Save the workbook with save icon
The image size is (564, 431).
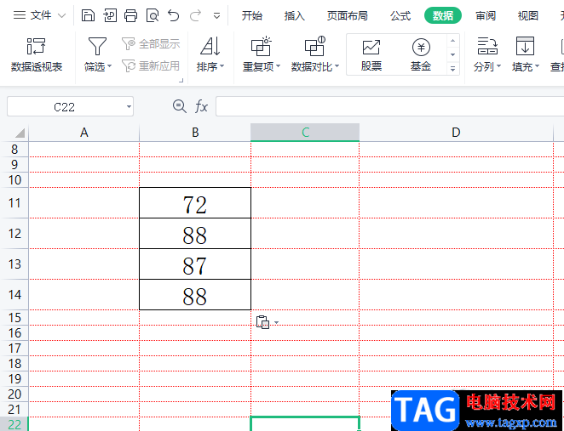(88, 16)
